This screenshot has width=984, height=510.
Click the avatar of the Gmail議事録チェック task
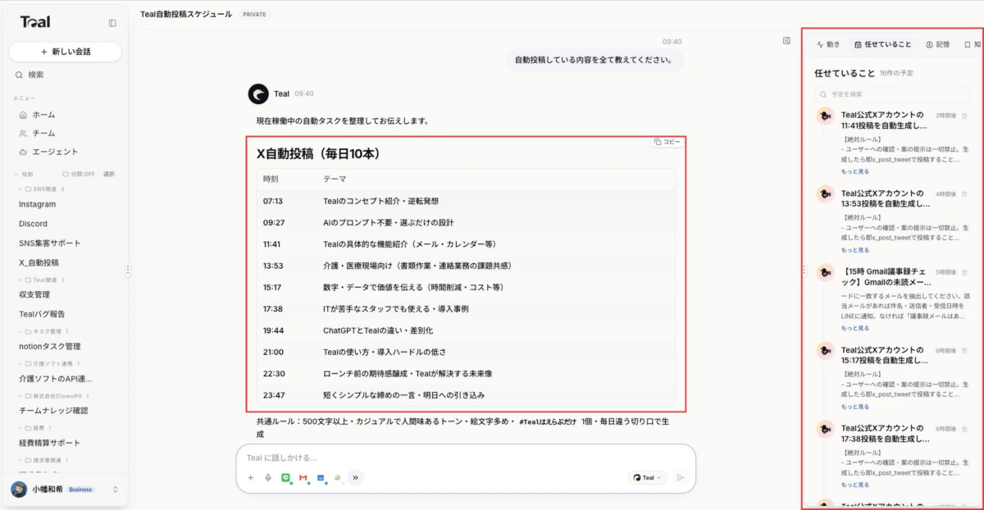[x=826, y=272]
